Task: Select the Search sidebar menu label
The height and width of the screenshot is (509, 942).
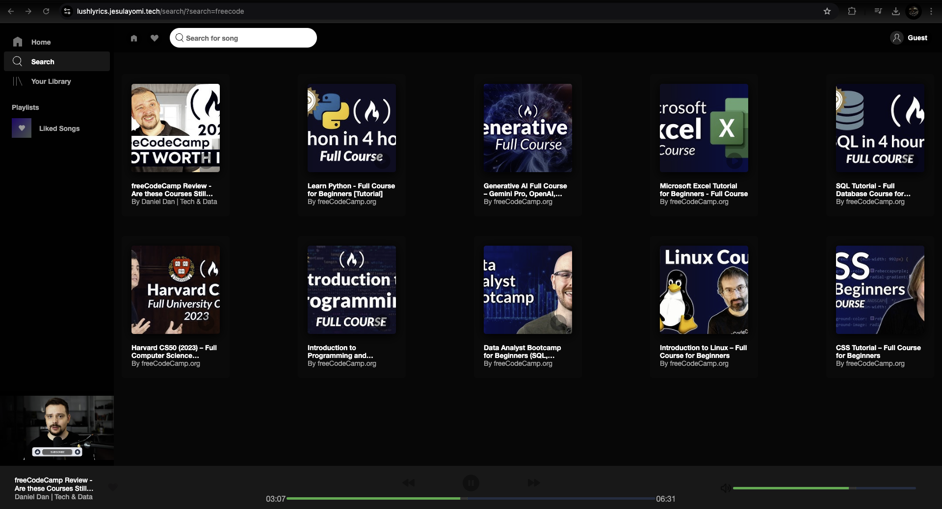Action: coord(43,62)
